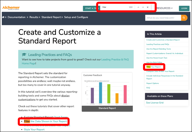
Task: Jump to Compare Data Within Your Report section
Action: [x=160, y=71]
